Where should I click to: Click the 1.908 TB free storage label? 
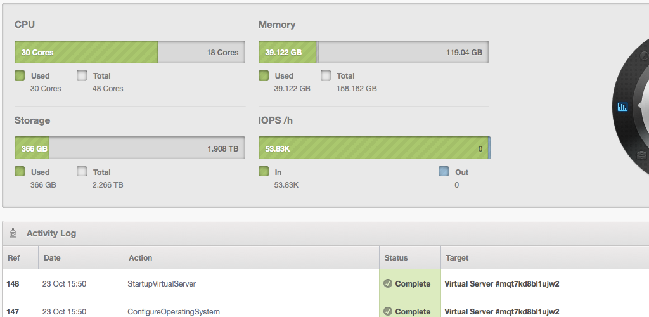point(223,148)
